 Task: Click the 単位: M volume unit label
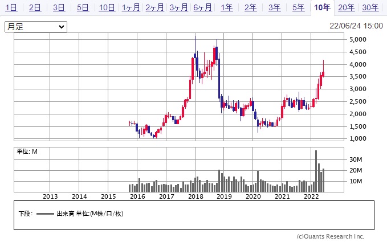[27, 151]
